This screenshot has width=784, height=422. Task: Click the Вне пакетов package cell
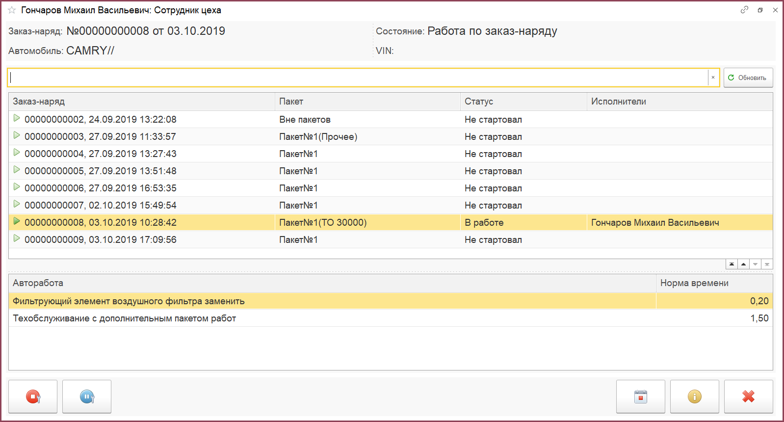coord(367,119)
